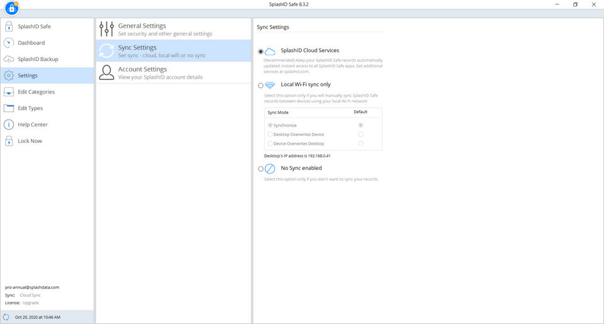Viewport: 604px width, 324px height.
Task: Click the Settings gear icon in sidebar
Action: point(9,75)
